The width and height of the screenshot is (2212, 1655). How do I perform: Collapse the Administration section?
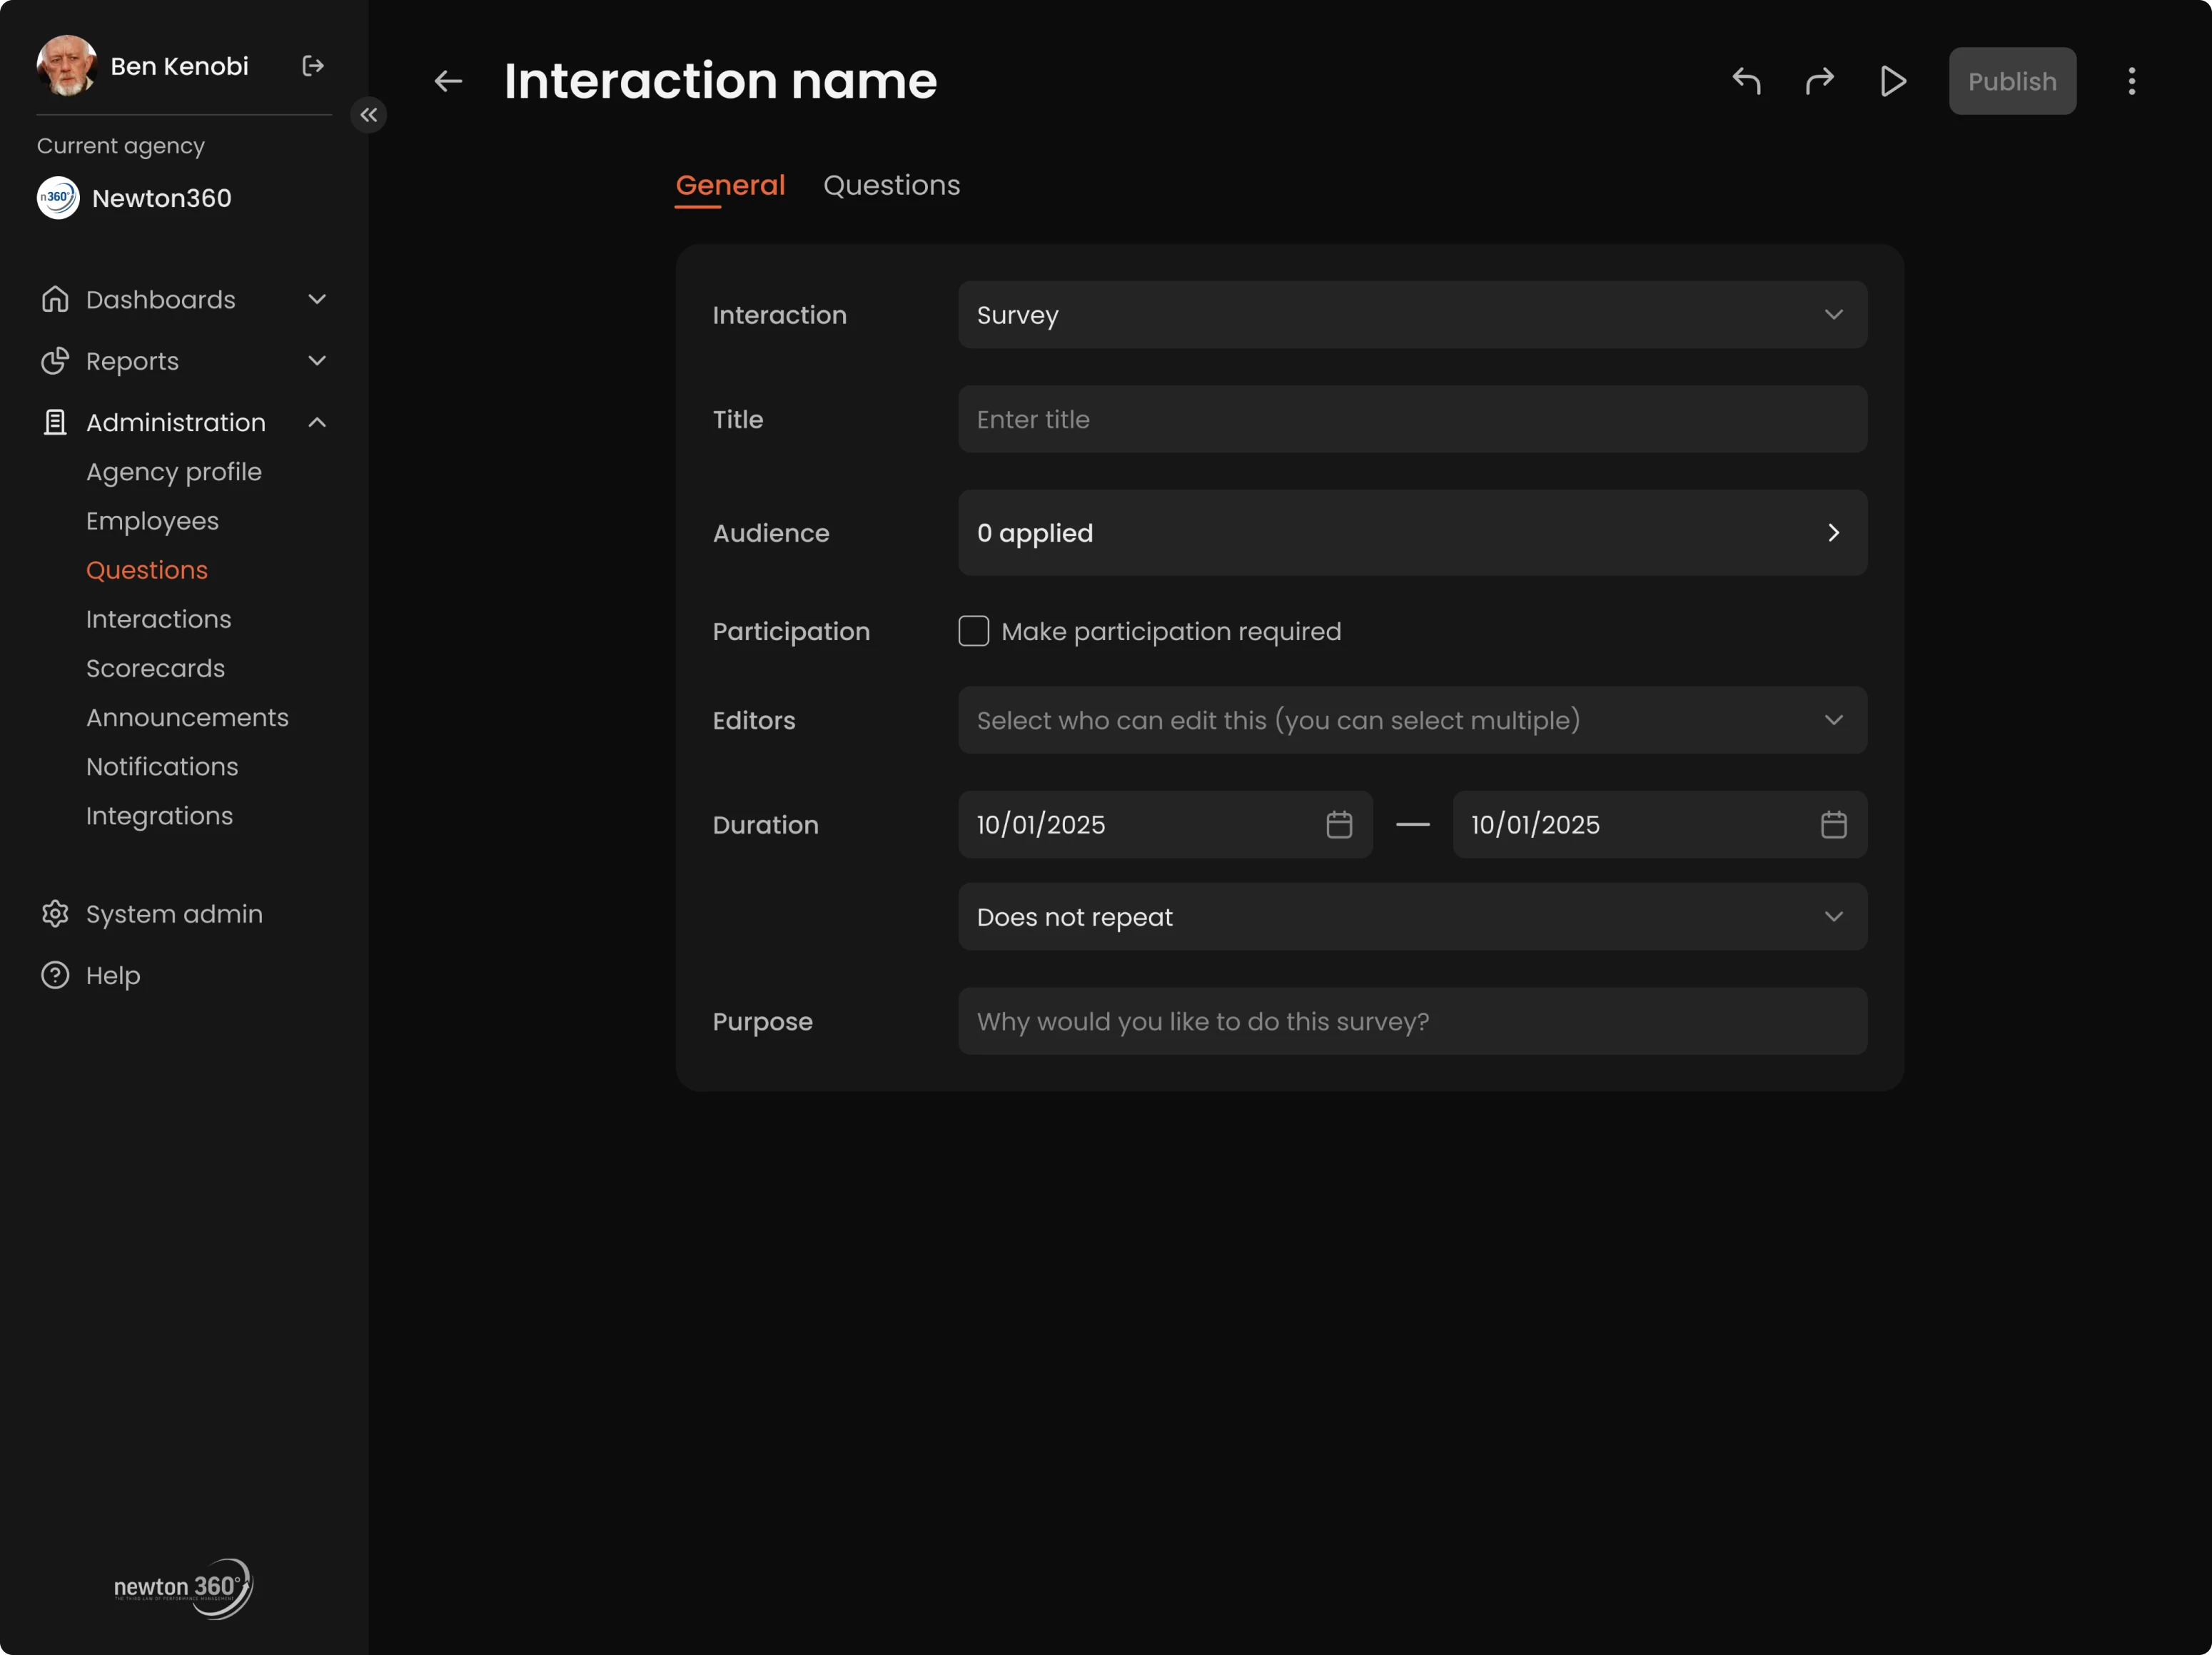coord(317,422)
